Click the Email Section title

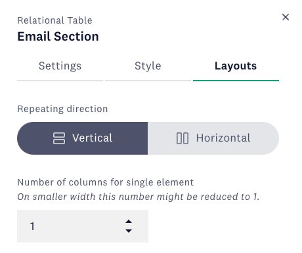click(x=58, y=36)
